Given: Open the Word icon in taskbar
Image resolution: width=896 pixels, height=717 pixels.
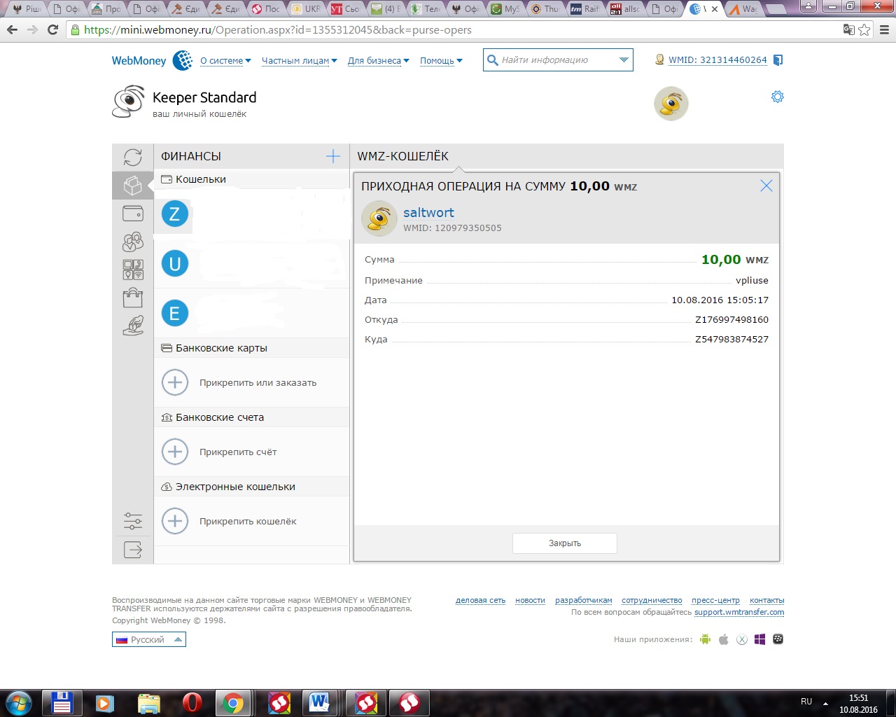Looking at the screenshot, I should pyautogui.click(x=319, y=702).
